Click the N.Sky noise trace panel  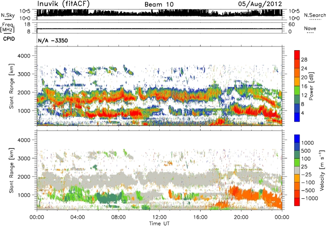pos(159,14)
